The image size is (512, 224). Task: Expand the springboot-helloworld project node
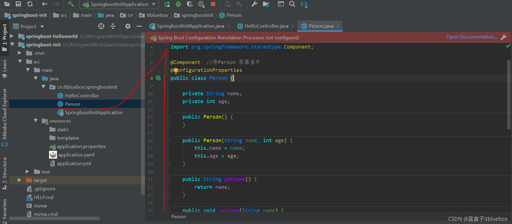pos(12,36)
